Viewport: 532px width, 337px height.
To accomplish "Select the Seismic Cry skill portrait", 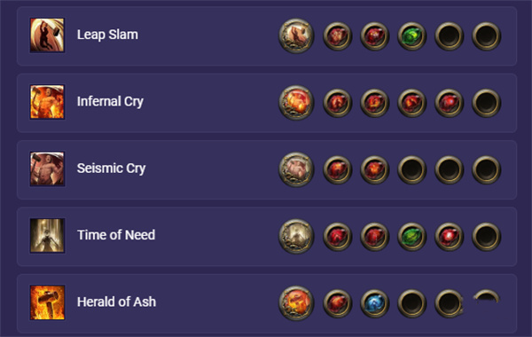I will pos(47,168).
